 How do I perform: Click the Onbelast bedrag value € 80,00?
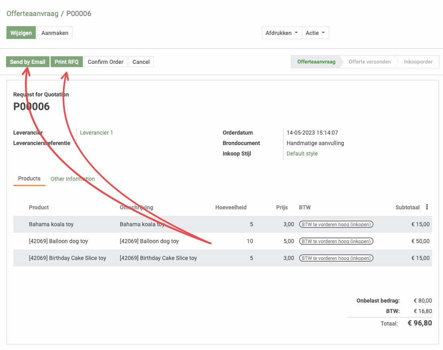pos(423,301)
